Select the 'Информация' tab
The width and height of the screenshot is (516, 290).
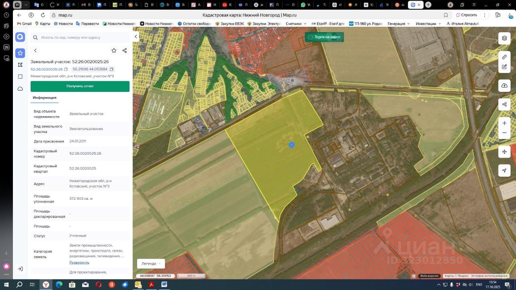44,97
